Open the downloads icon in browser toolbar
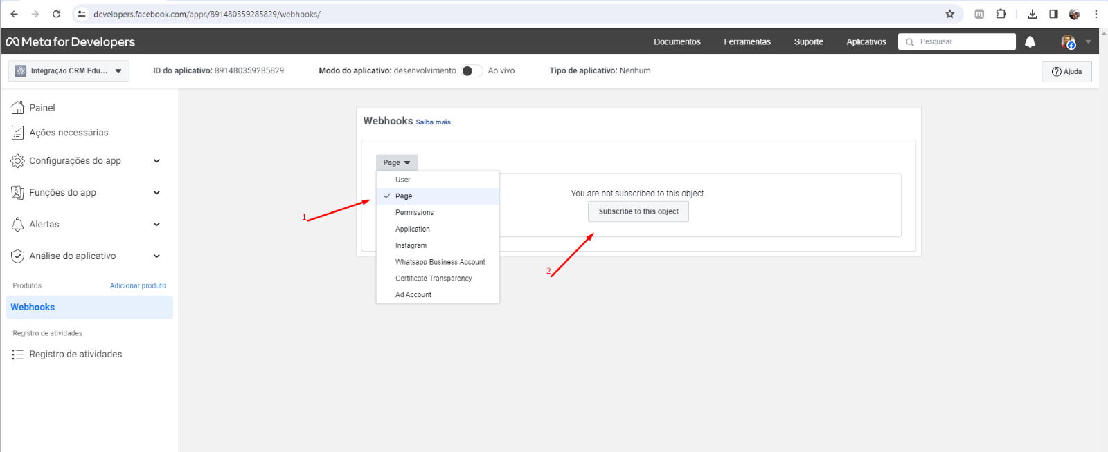The image size is (1108, 452). click(1033, 14)
